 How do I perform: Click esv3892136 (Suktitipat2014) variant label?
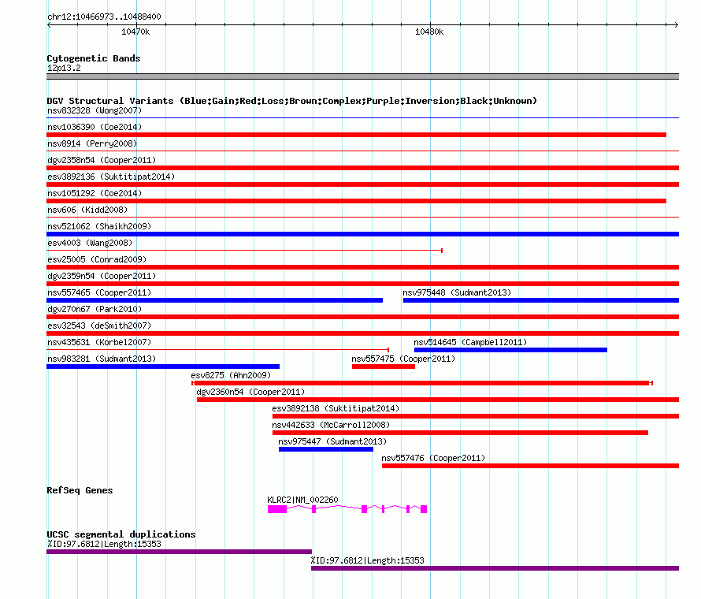click(x=111, y=177)
